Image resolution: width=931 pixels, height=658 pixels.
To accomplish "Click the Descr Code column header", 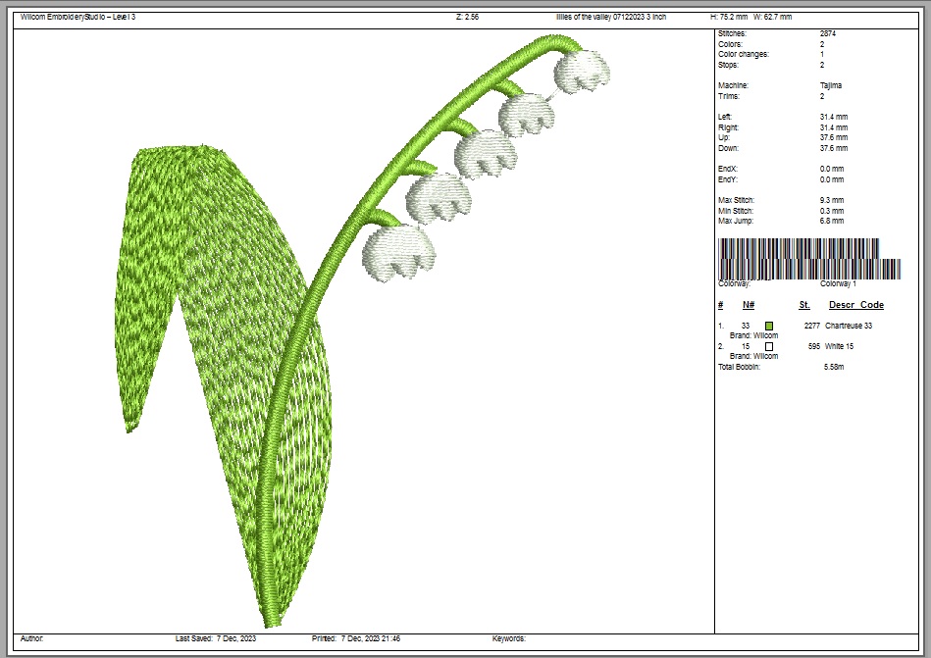I will pos(855,305).
